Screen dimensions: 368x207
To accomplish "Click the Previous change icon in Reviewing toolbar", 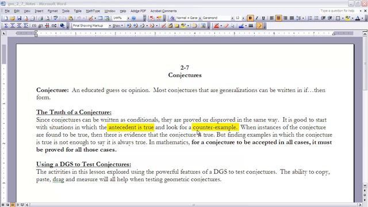I will 129,25.
